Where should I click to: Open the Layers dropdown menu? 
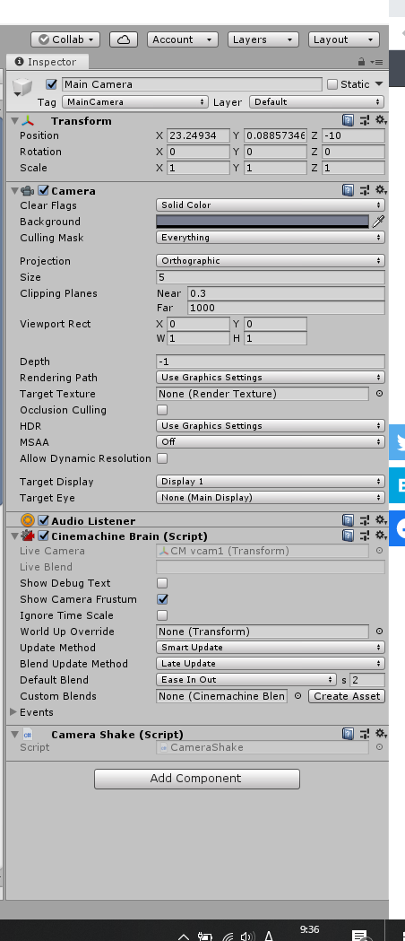[x=263, y=39]
